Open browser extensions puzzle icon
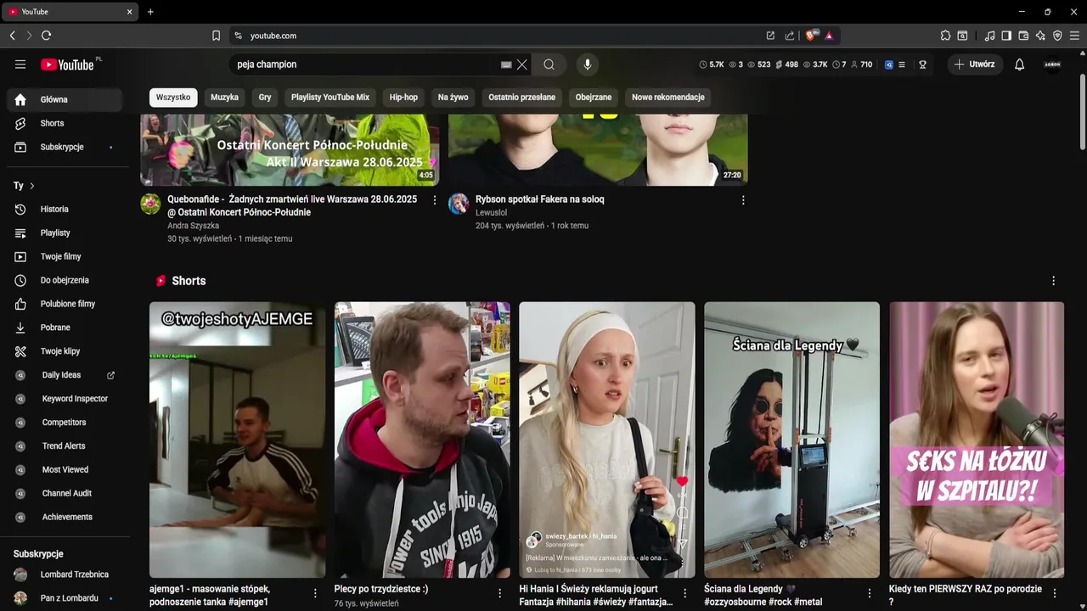1087x611 pixels. click(x=945, y=36)
